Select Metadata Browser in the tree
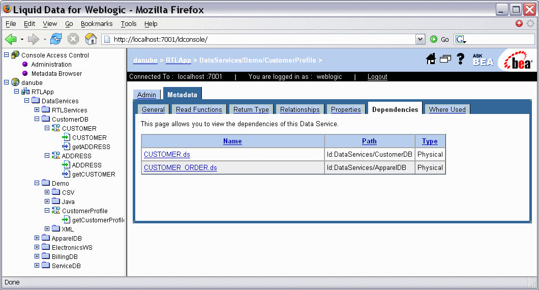The height and width of the screenshot is (290, 539). pos(57,73)
